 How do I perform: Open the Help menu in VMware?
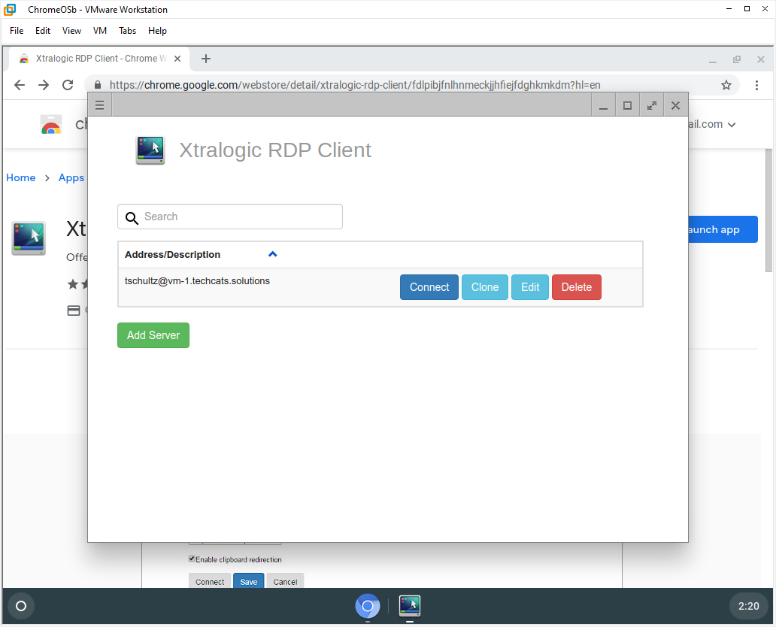pyautogui.click(x=157, y=31)
